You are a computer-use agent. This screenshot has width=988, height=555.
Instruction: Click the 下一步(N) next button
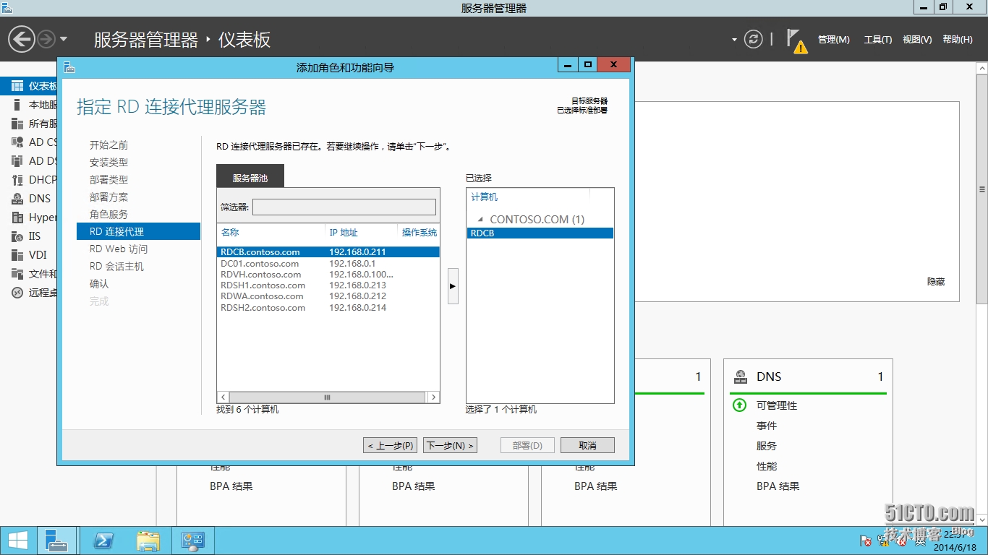[x=450, y=446]
